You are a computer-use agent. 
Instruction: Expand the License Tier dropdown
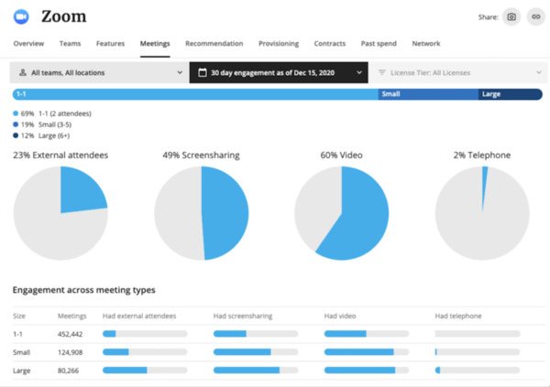458,72
